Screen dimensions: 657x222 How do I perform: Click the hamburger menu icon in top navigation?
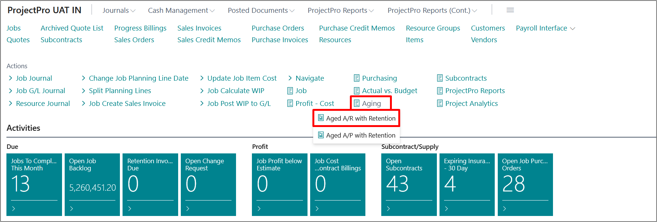(510, 10)
